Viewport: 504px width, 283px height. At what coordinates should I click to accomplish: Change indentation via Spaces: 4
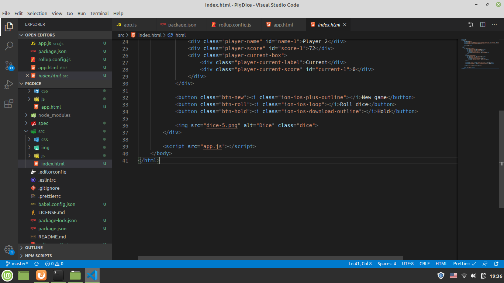[387, 264]
